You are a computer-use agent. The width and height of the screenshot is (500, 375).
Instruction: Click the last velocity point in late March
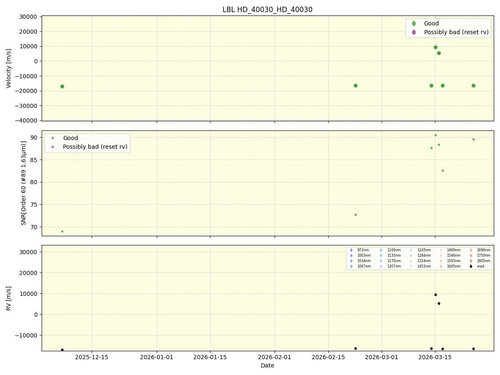pyautogui.click(x=473, y=85)
